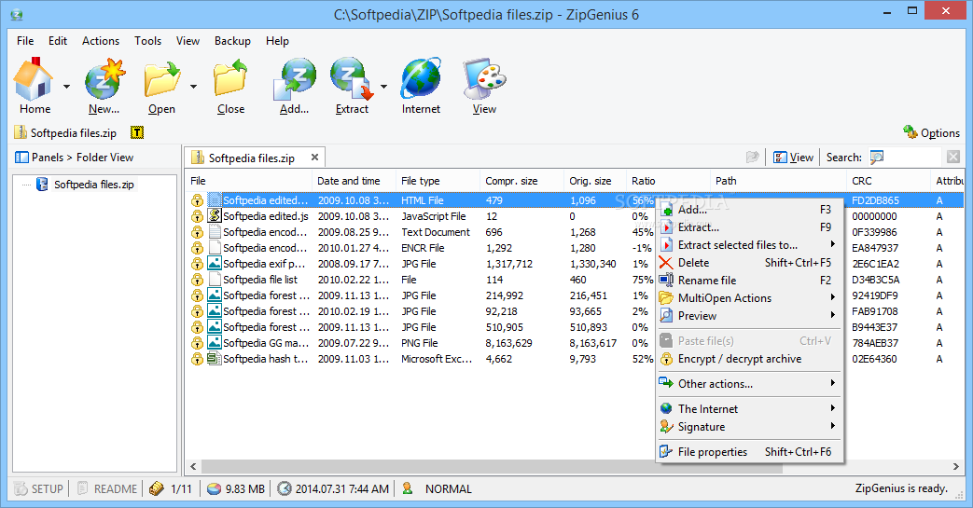Image resolution: width=973 pixels, height=508 pixels.
Task: Choose File properties in context menu
Action: pyautogui.click(x=748, y=451)
